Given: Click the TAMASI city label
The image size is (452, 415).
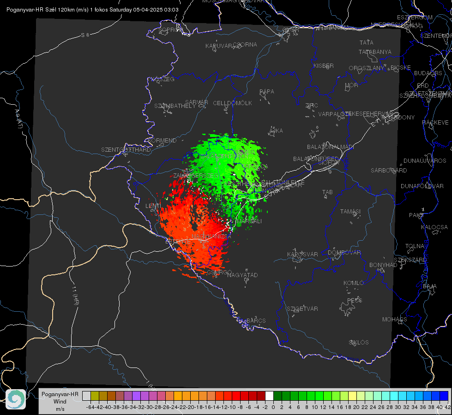Looking at the screenshot, I should click(x=350, y=211).
